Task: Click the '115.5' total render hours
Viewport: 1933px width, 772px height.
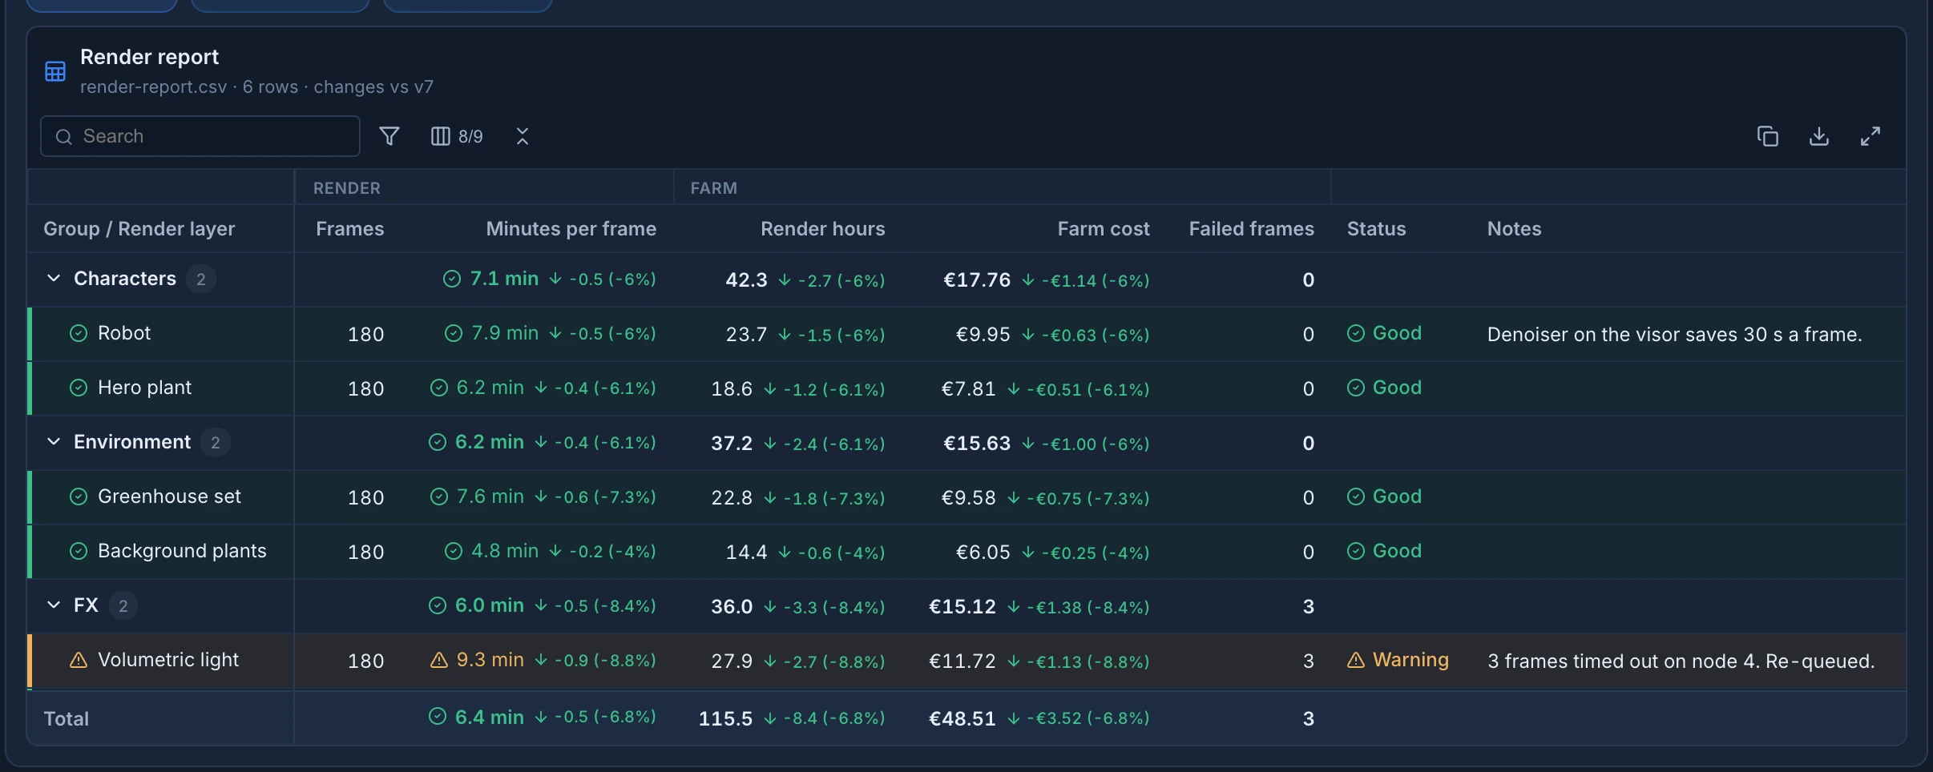Action: [725, 718]
